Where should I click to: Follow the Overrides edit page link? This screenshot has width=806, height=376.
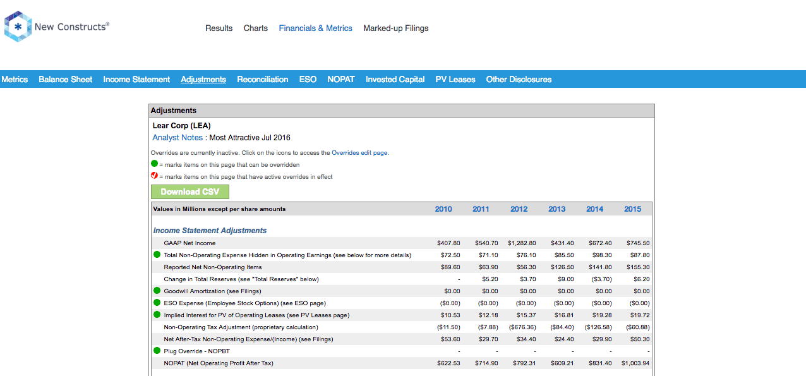[x=359, y=153]
